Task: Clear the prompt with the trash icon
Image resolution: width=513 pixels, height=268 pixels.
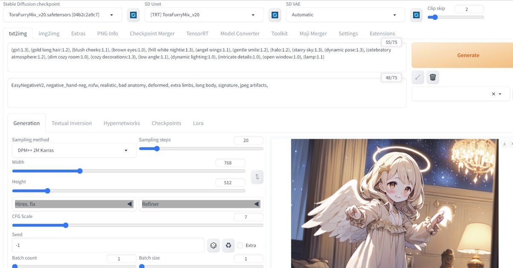Action: click(432, 77)
